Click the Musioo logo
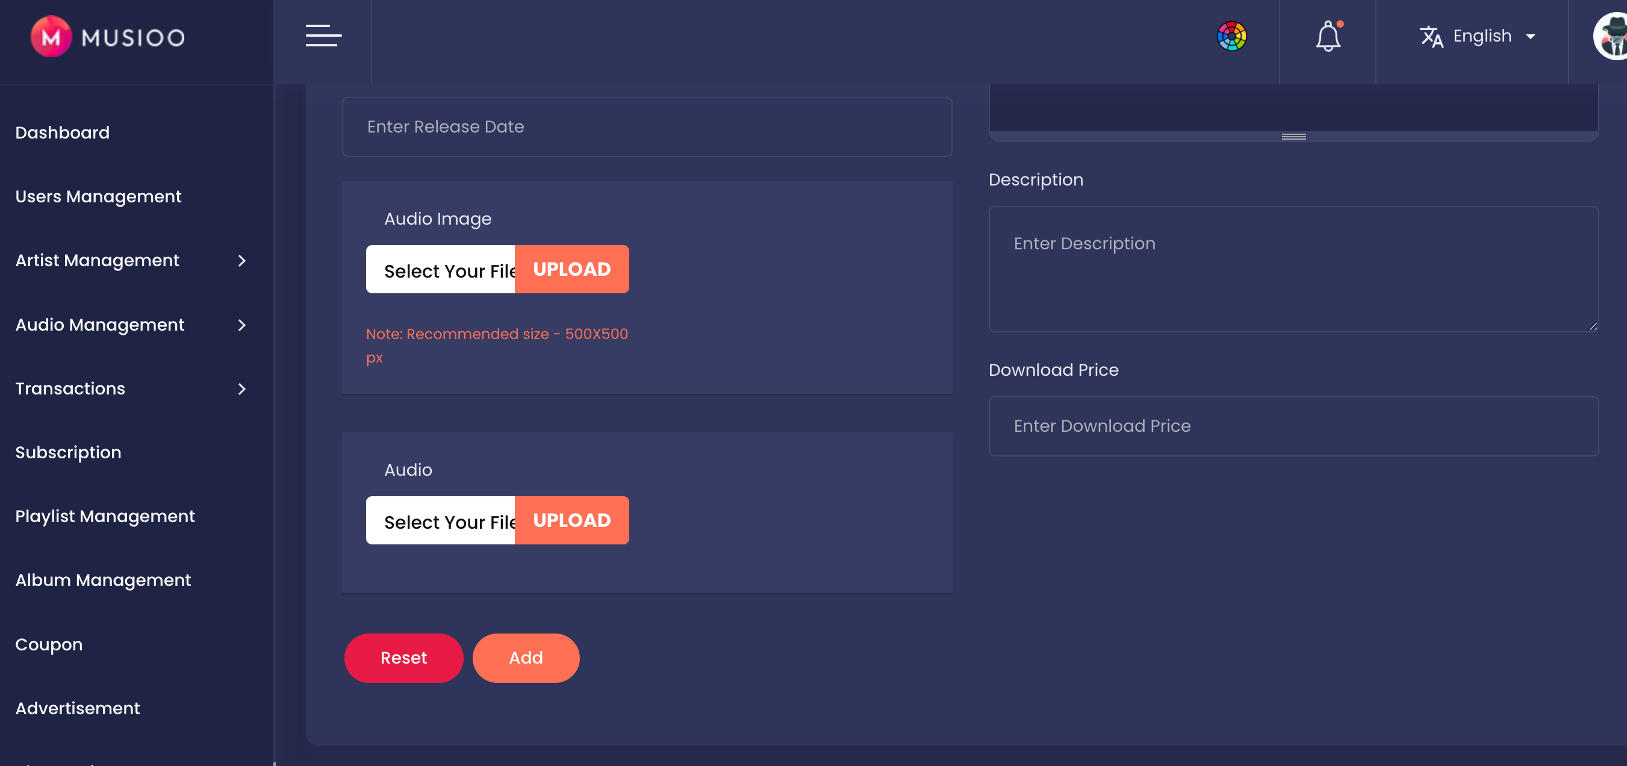 coord(108,37)
